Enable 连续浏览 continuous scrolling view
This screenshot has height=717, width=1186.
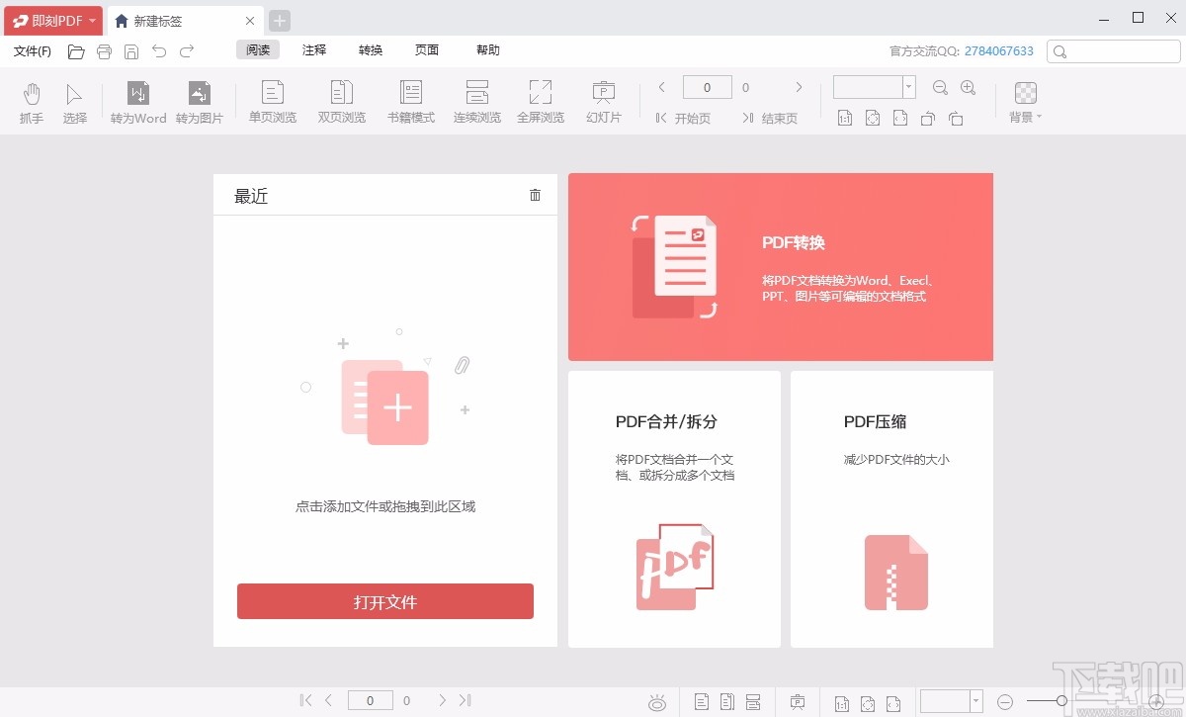[476, 99]
